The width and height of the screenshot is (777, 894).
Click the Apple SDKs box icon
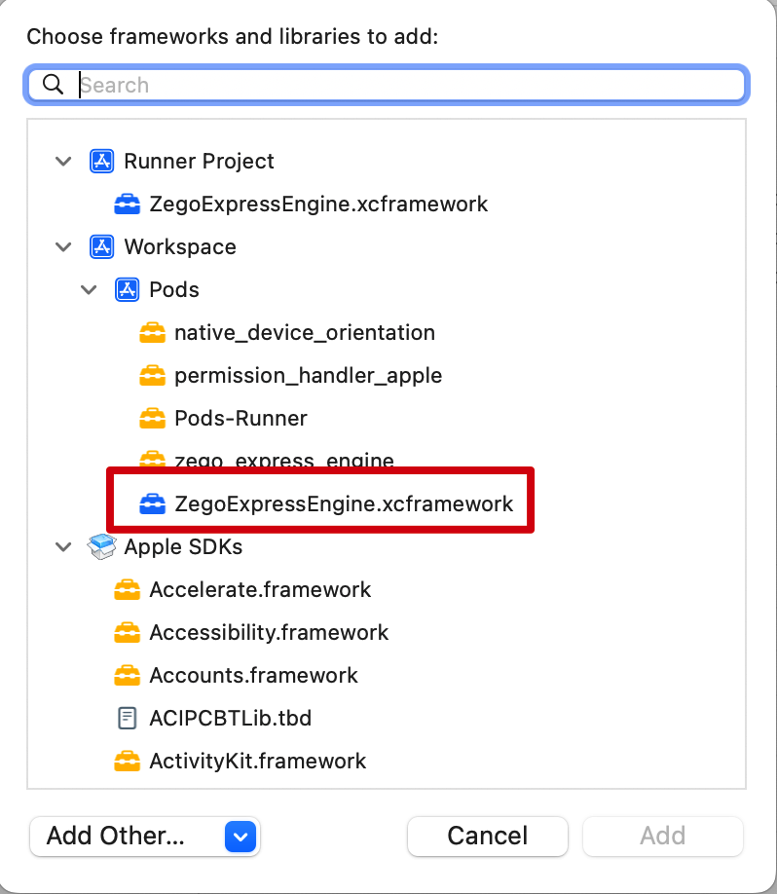[x=102, y=546]
